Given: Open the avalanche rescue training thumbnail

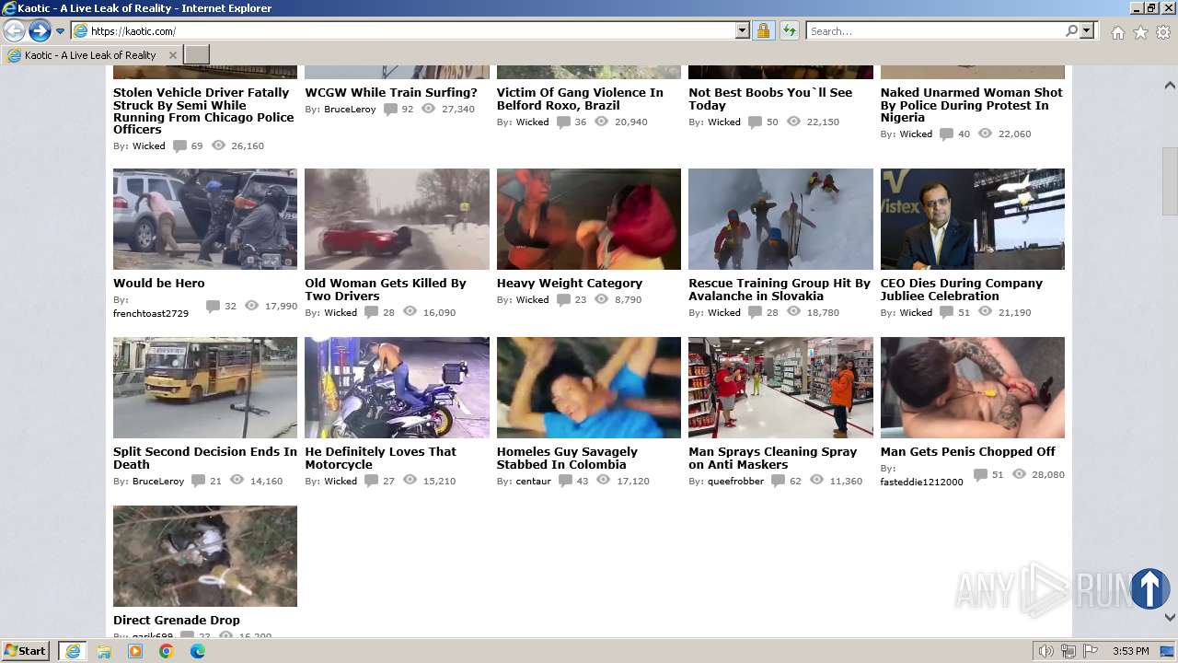Looking at the screenshot, I should (780, 219).
